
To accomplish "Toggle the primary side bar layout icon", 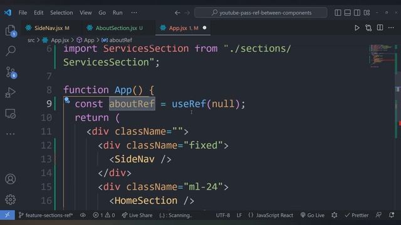I will point(338,12).
